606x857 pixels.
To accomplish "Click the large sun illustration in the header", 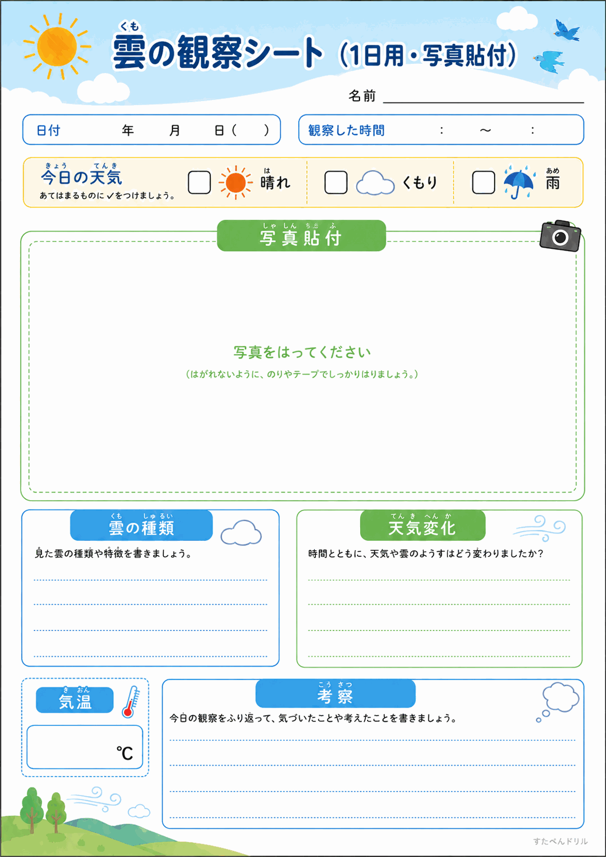I will coord(57,47).
